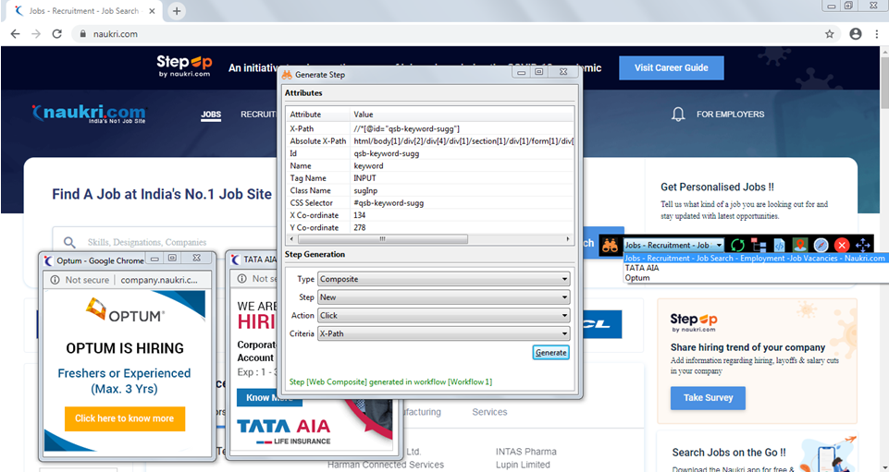Click the compass navigator icon
Image resolution: width=889 pixels, height=472 pixels.
(821, 245)
